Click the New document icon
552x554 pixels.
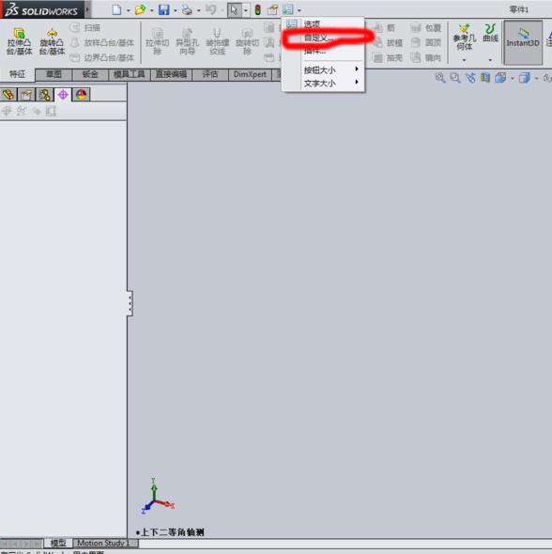[x=116, y=10]
